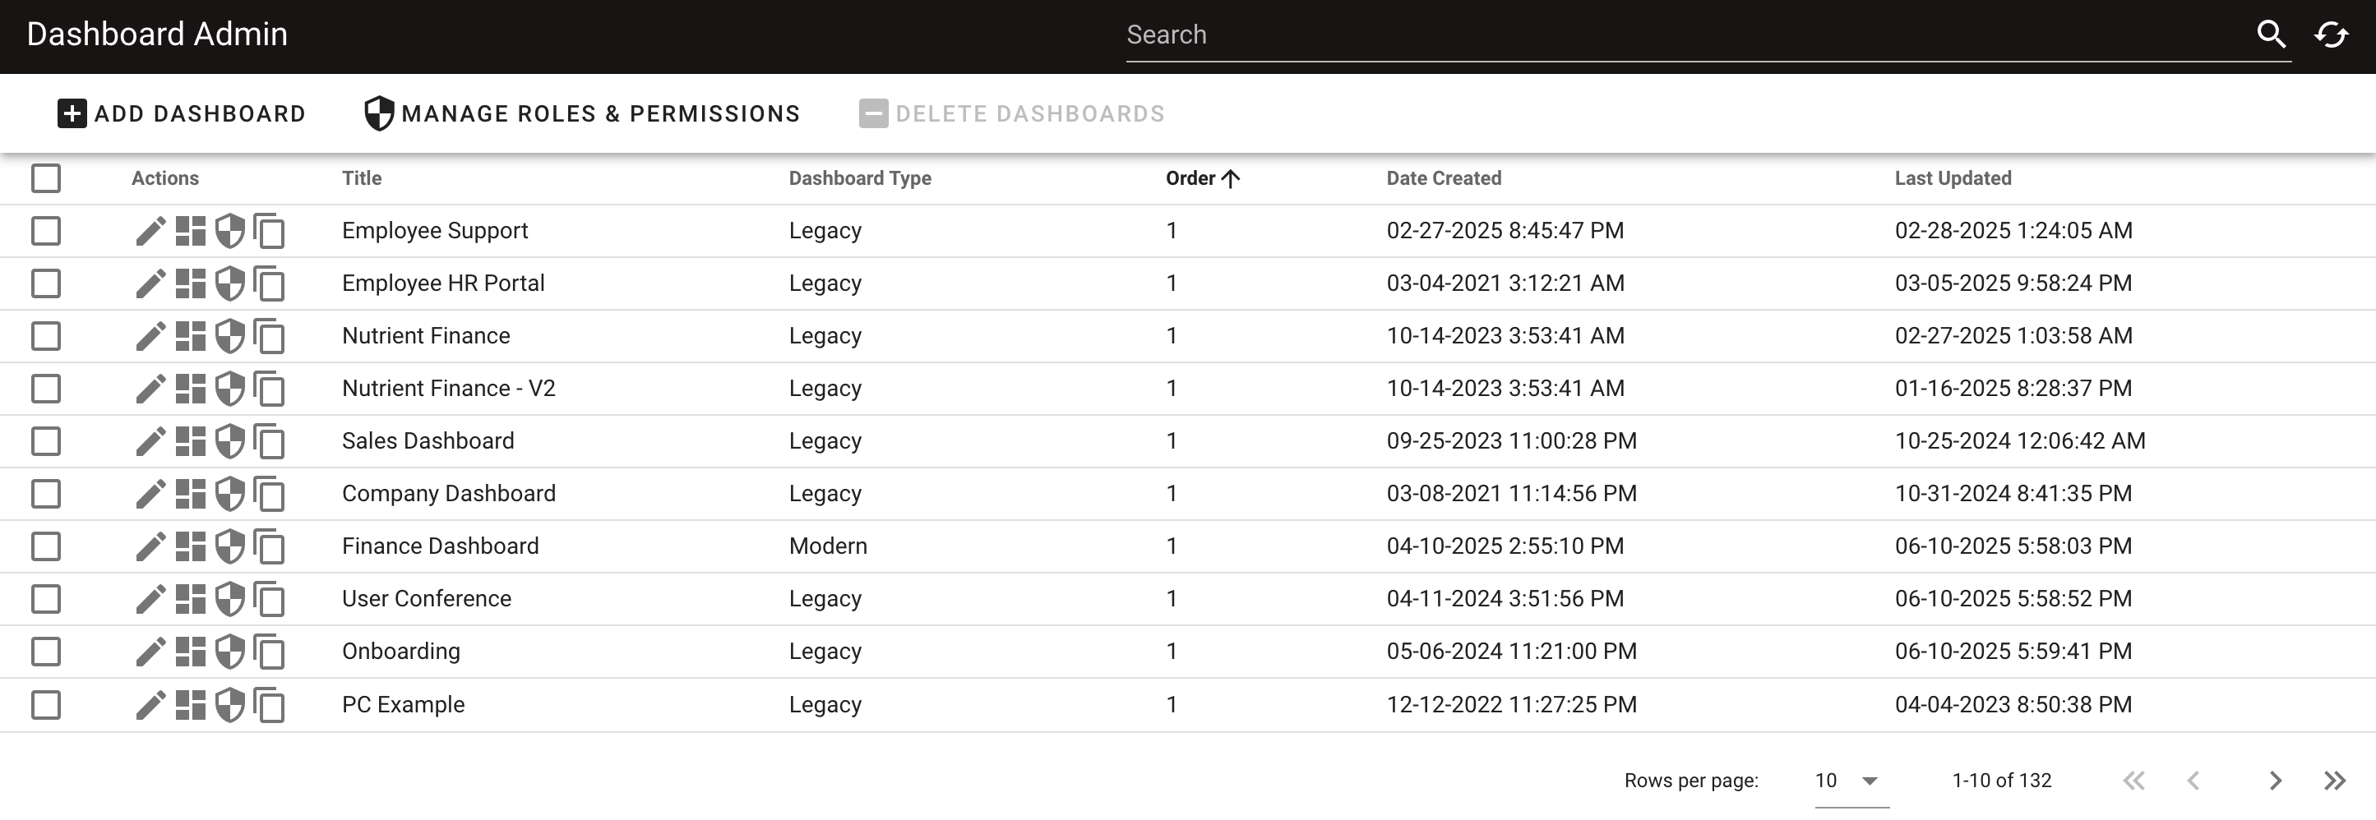Refresh the dashboard list with the refresh icon
The height and width of the screenshot is (820, 2376).
click(2332, 34)
